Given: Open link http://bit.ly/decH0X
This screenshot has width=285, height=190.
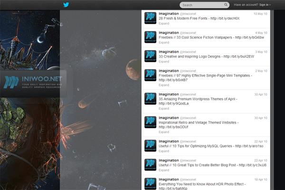Looking at the screenshot, I should pyautogui.click(x=225, y=19).
